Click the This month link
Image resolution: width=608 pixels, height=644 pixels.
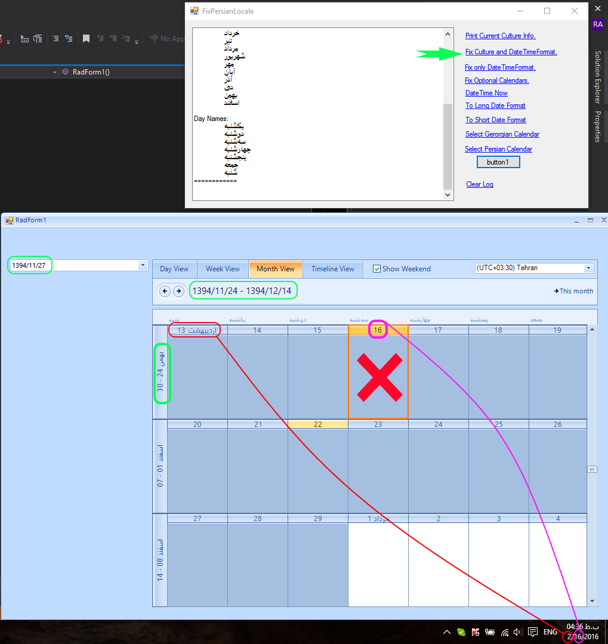(573, 291)
